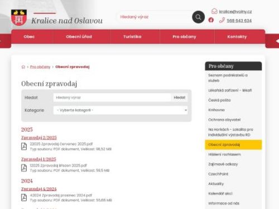
Task: Click the PDF icon for Zpravodaj březen 2025
Action: [24, 168]
